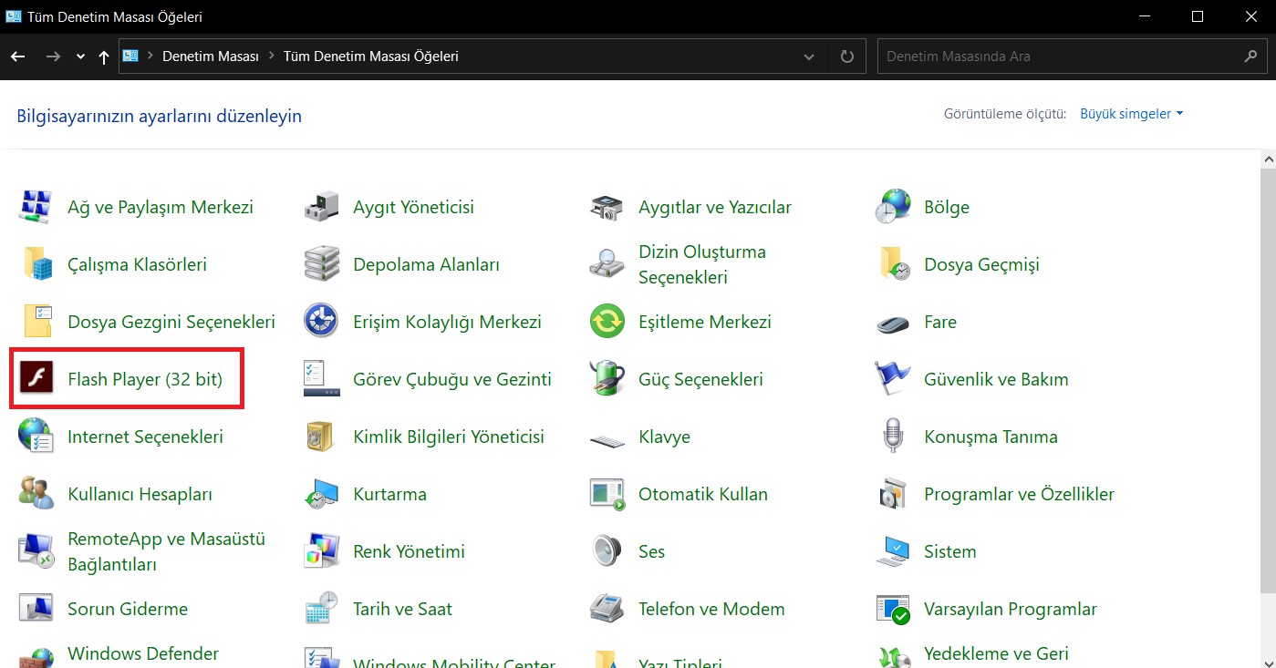This screenshot has width=1276, height=668.
Task: Open the Internet Seçenekleri icon
Action: (36, 437)
